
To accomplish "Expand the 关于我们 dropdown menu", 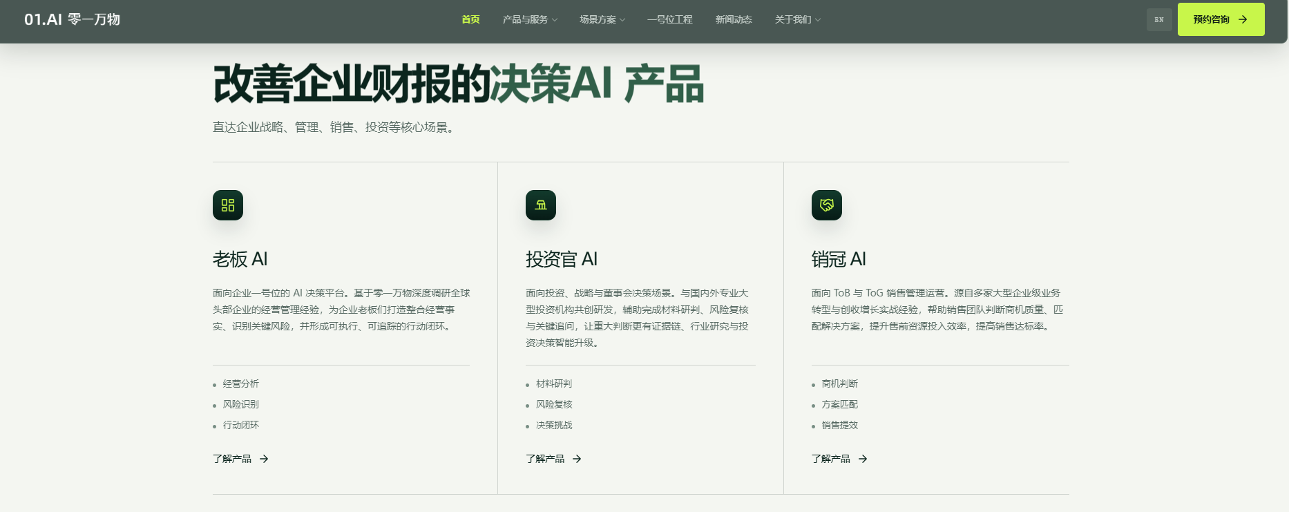I will click(x=798, y=19).
